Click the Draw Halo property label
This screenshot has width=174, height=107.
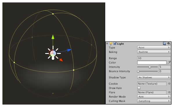pyautogui.click(x=115, y=88)
